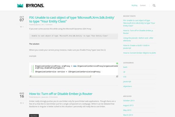The height and width of the screenshot is (117, 175).
Task: Open recent post Using the pseudo ::before and ::after
Action: pyautogui.click(x=138, y=39)
